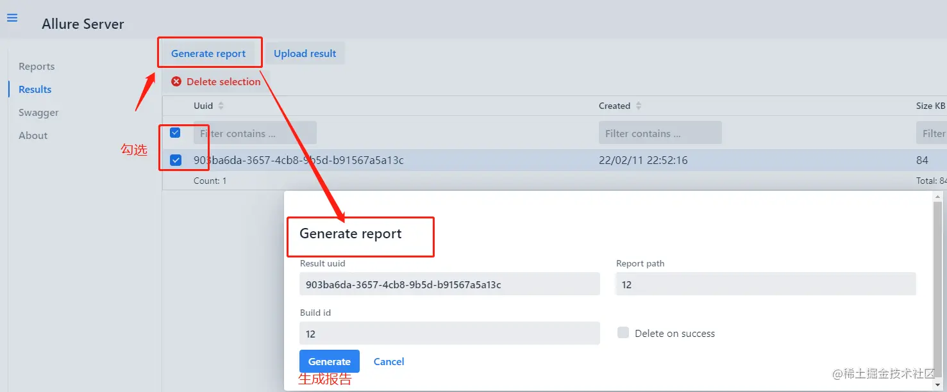Open the About page

[x=33, y=136]
